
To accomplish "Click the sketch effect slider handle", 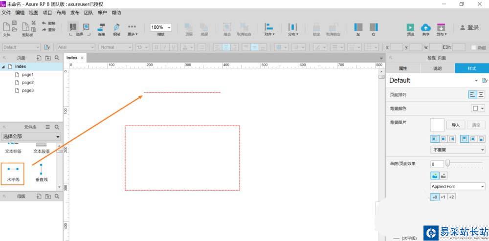I will pyautogui.click(x=448, y=163).
